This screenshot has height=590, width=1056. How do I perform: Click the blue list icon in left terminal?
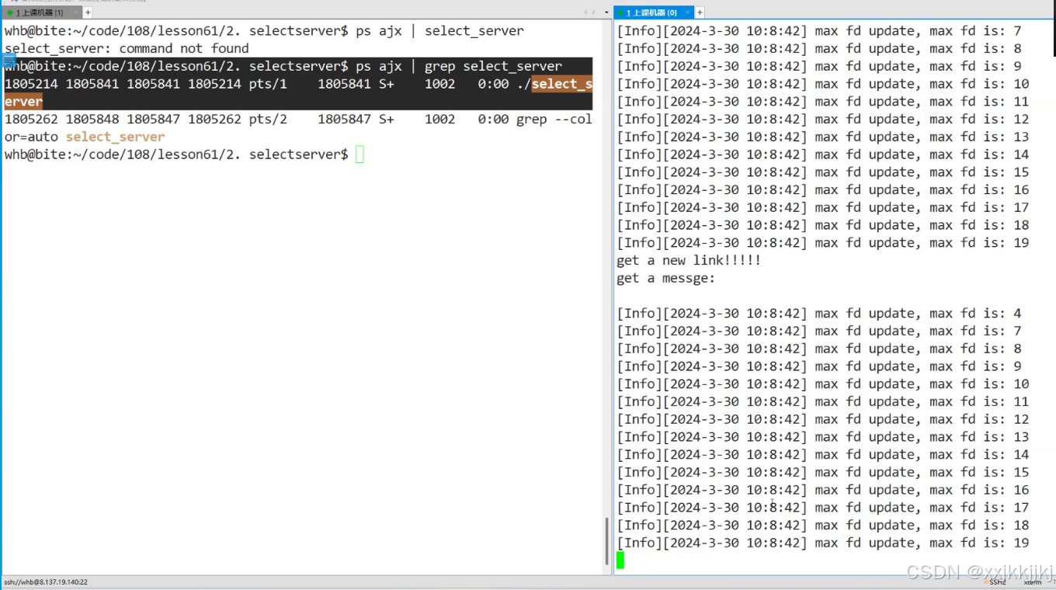click(x=9, y=60)
